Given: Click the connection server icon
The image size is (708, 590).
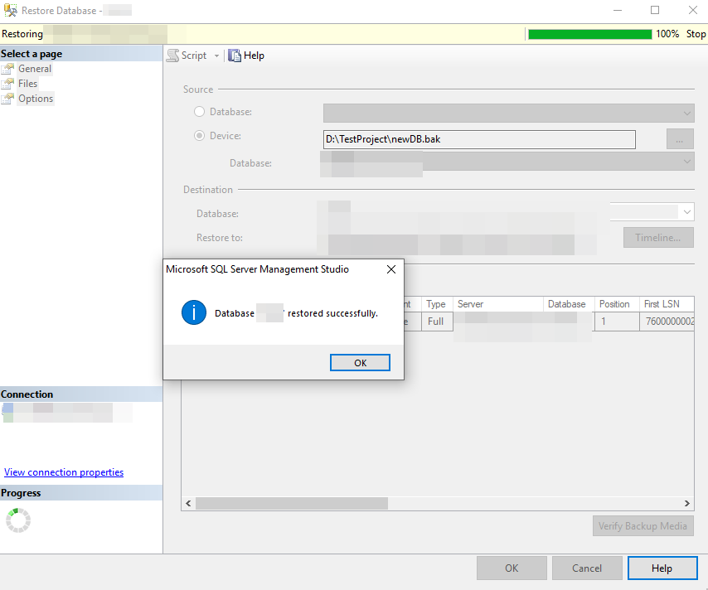Looking at the screenshot, I should coord(7,412).
